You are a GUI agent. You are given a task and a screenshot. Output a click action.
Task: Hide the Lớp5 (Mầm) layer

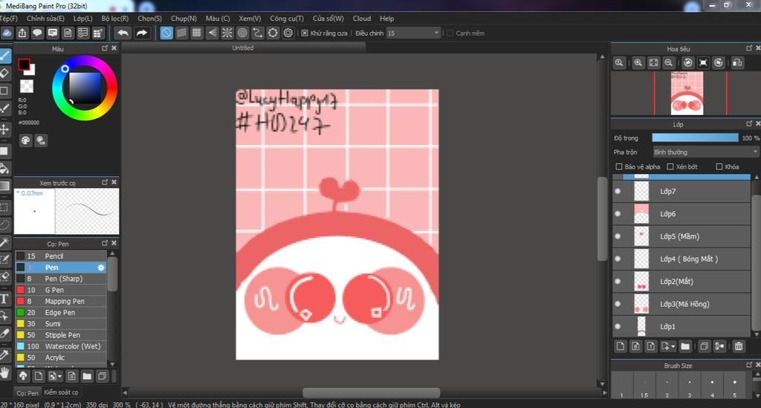pyautogui.click(x=618, y=236)
